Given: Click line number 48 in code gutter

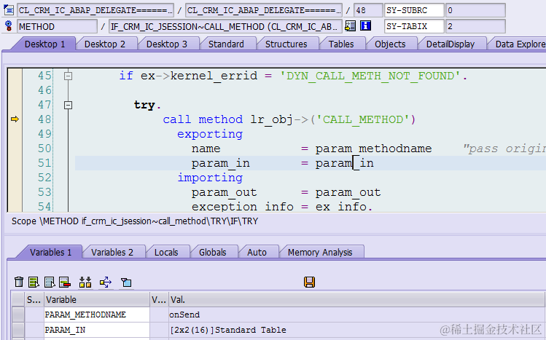Looking at the screenshot, I should pyautogui.click(x=44, y=119).
